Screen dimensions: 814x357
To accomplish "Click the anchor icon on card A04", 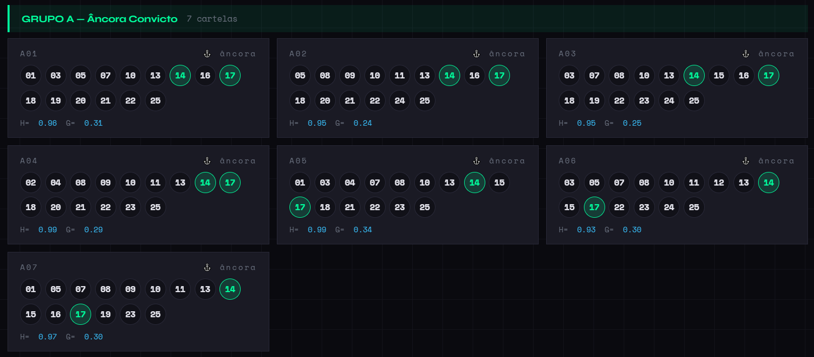I will (207, 161).
